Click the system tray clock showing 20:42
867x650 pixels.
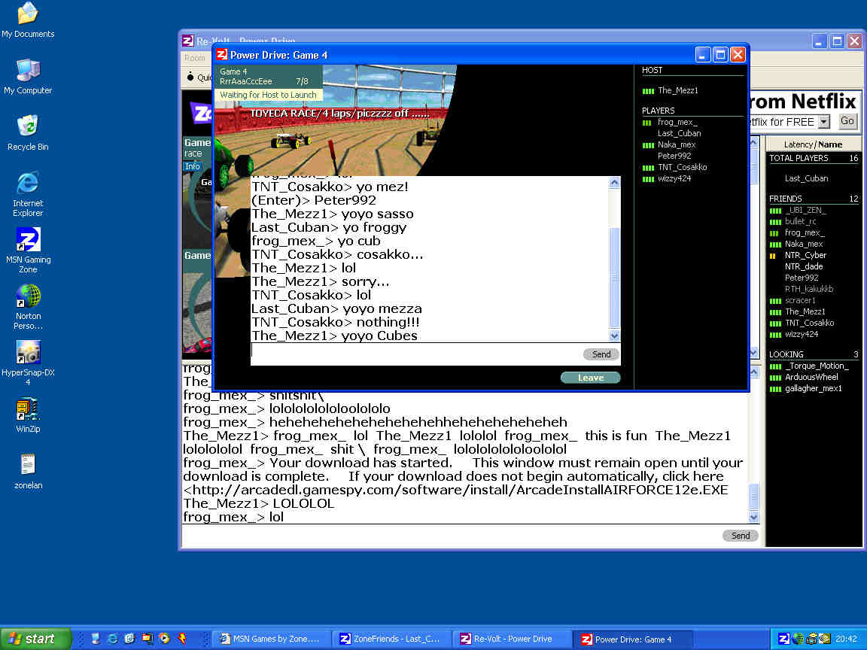pos(846,639)
